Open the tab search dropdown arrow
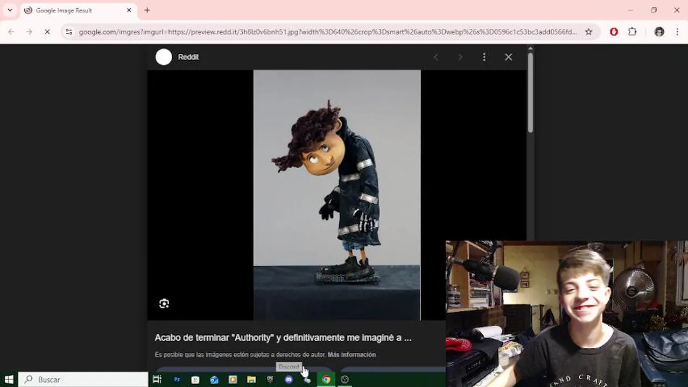The height and width of the screenshot is (387, 688). click(x=10, y=10)
